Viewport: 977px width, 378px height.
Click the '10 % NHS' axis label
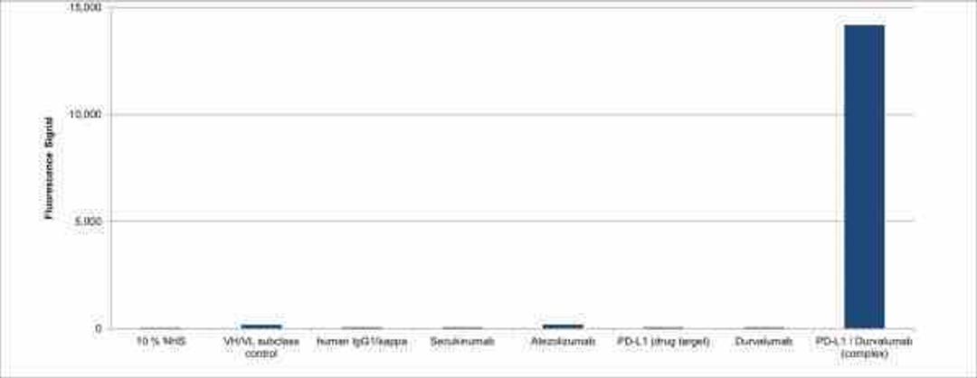tap(161, 342)
